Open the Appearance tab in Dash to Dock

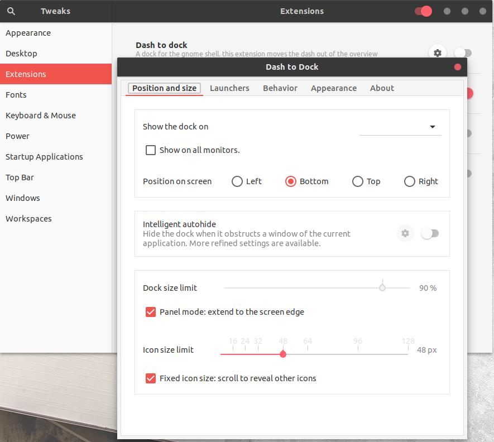pyautogui.click(x=334, y=88)
